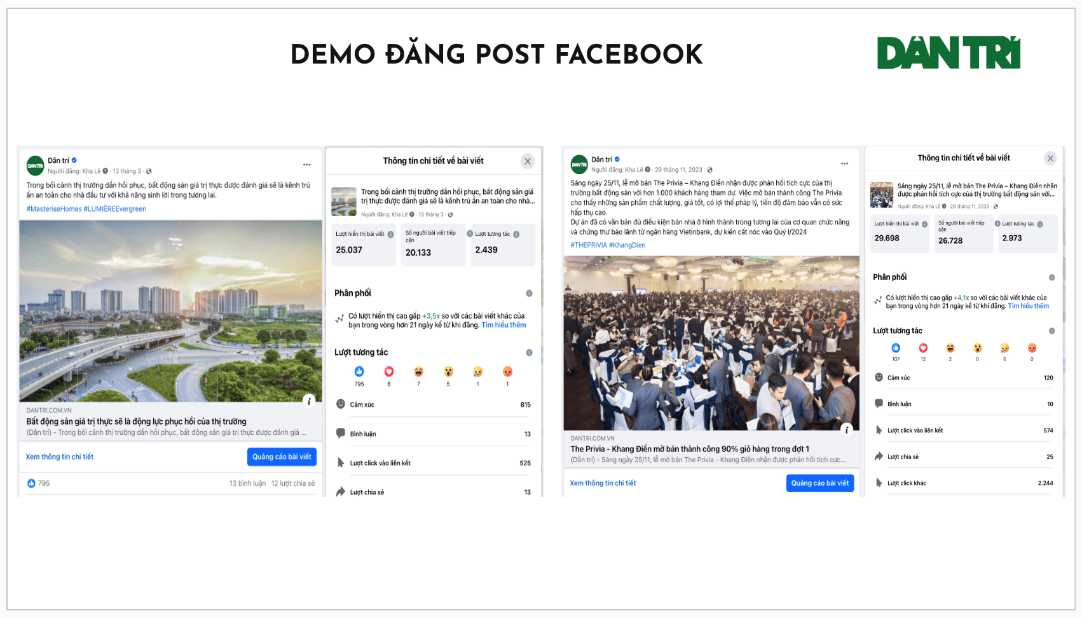Close the second post details panel

coord(1050,158)
